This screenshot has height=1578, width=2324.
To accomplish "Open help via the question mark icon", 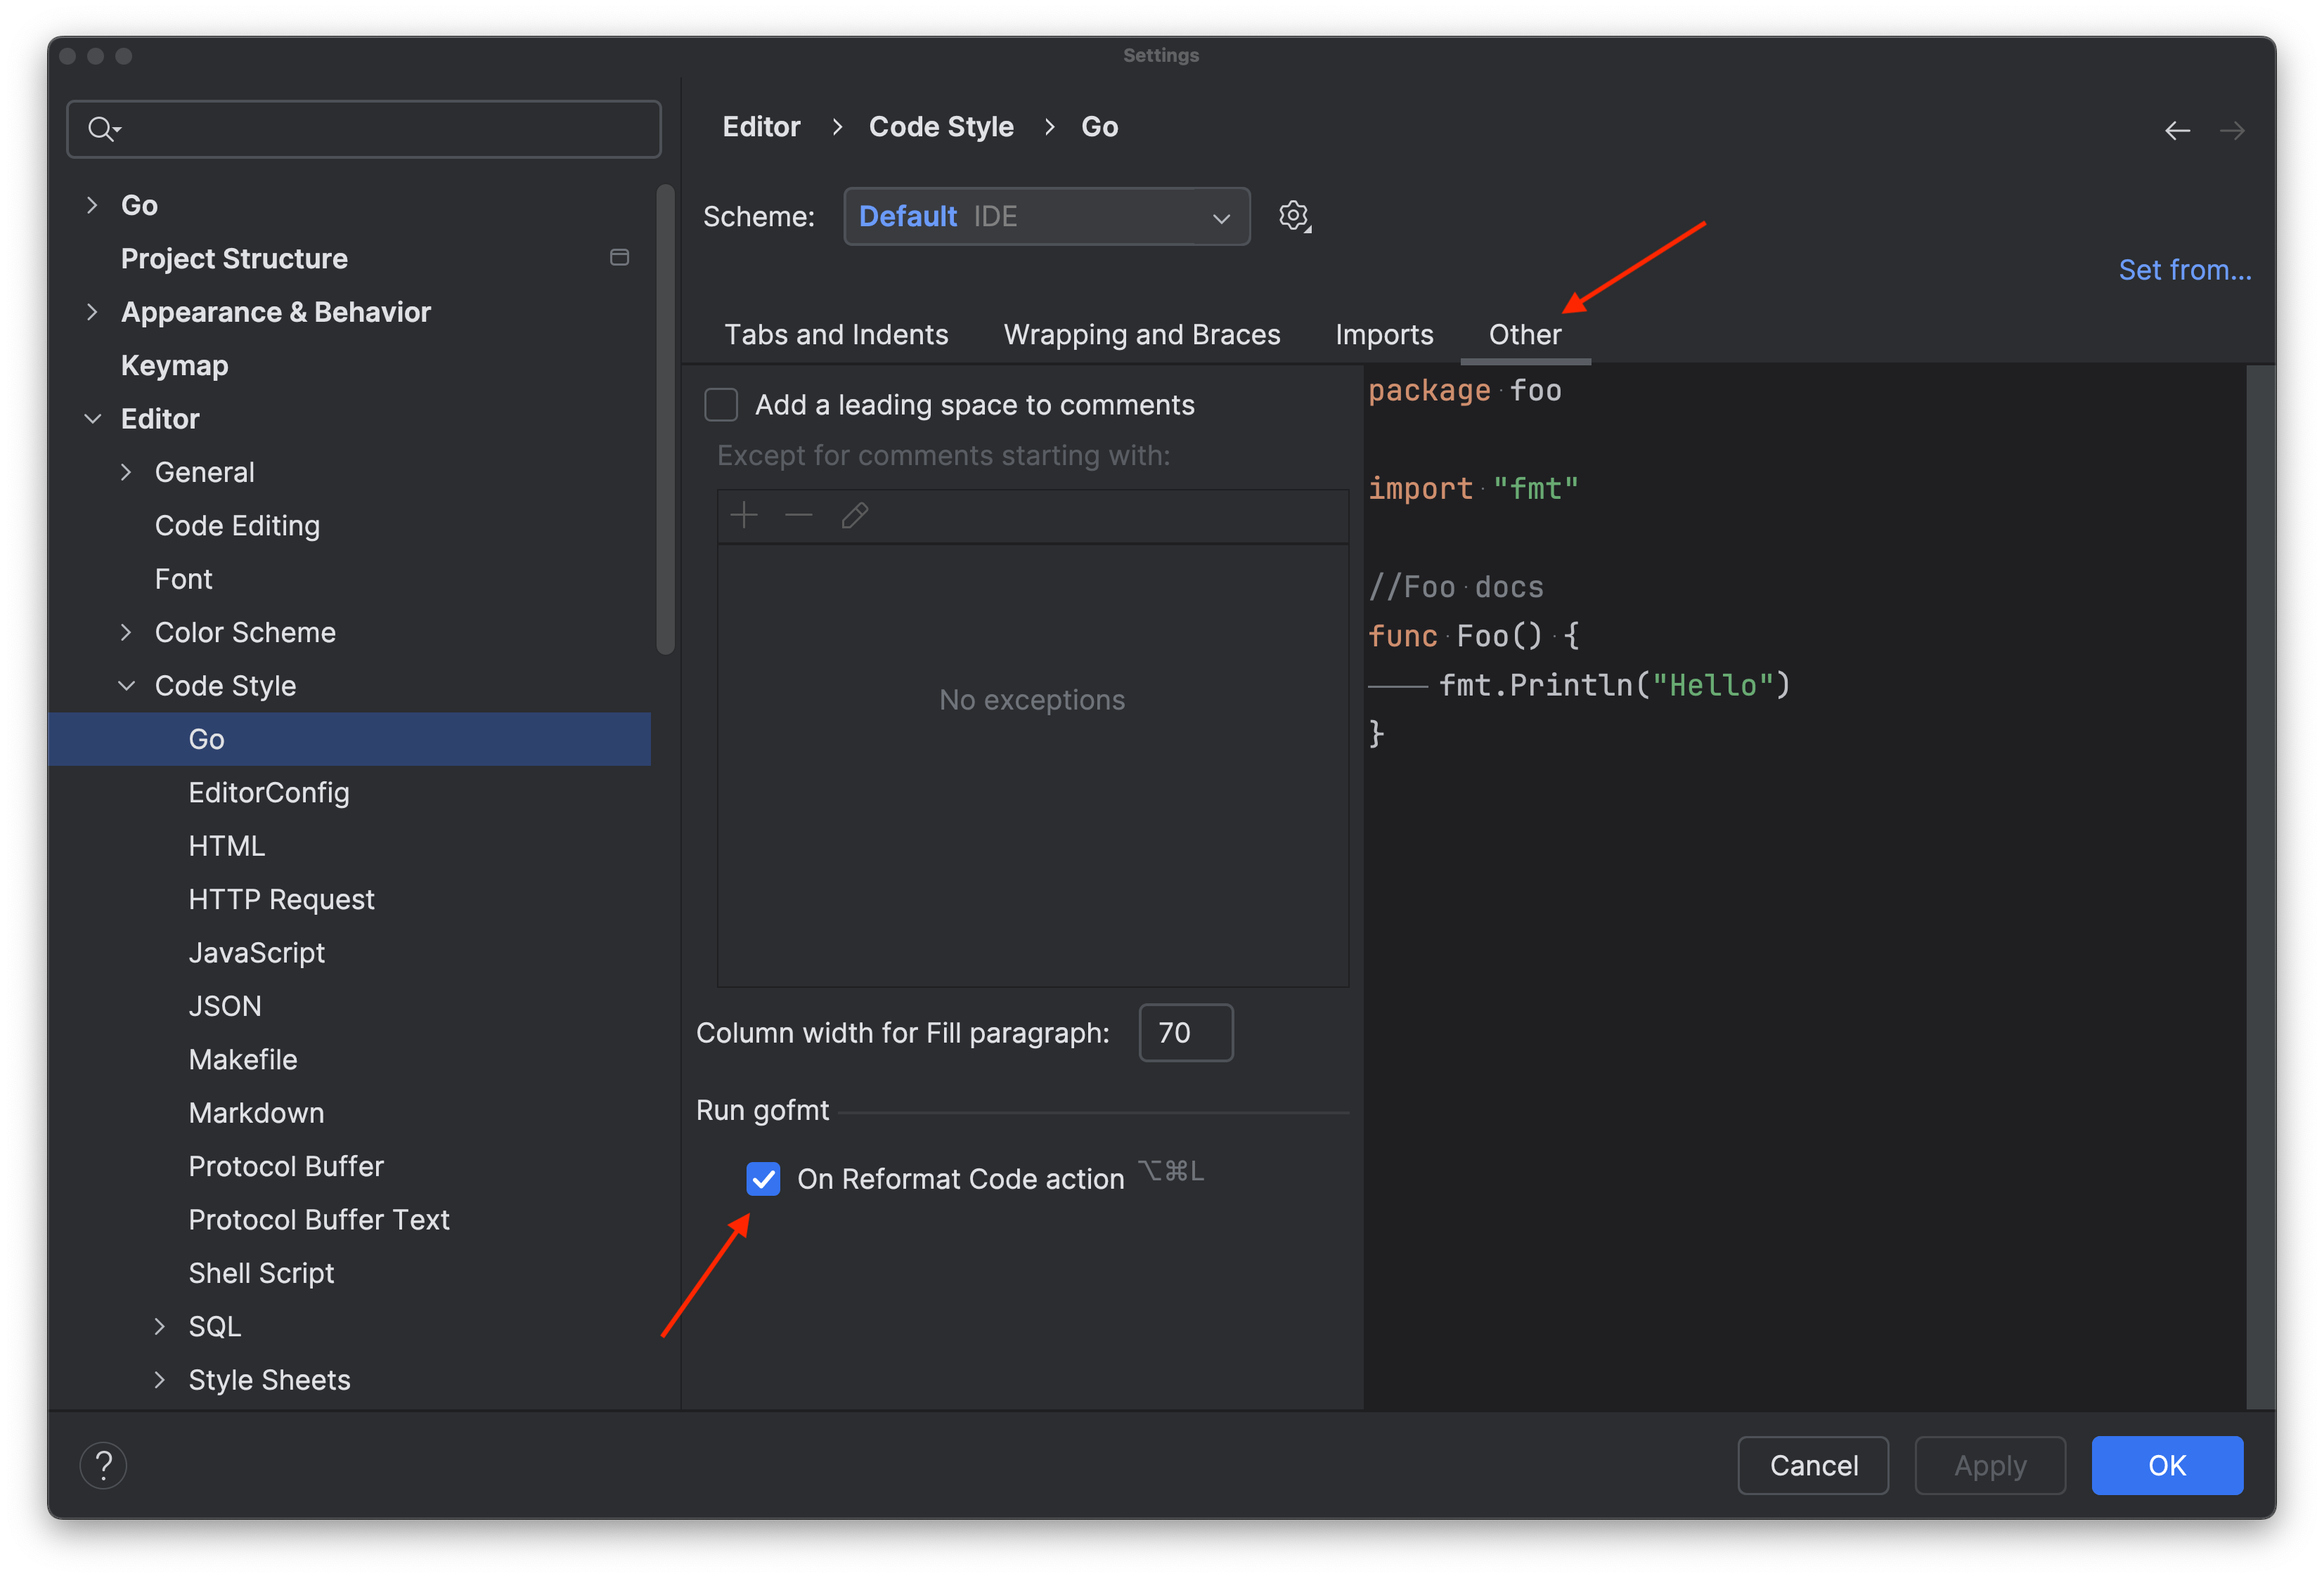I will coord(103,1465).
